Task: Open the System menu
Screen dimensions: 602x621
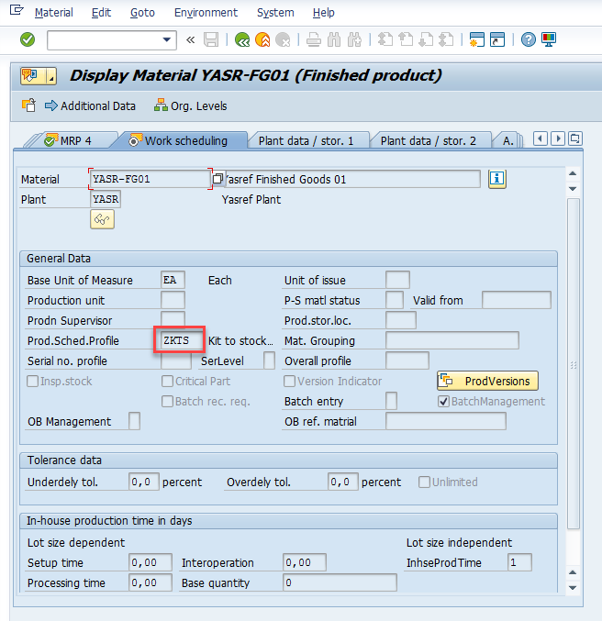Action: (x=275, y=13)
